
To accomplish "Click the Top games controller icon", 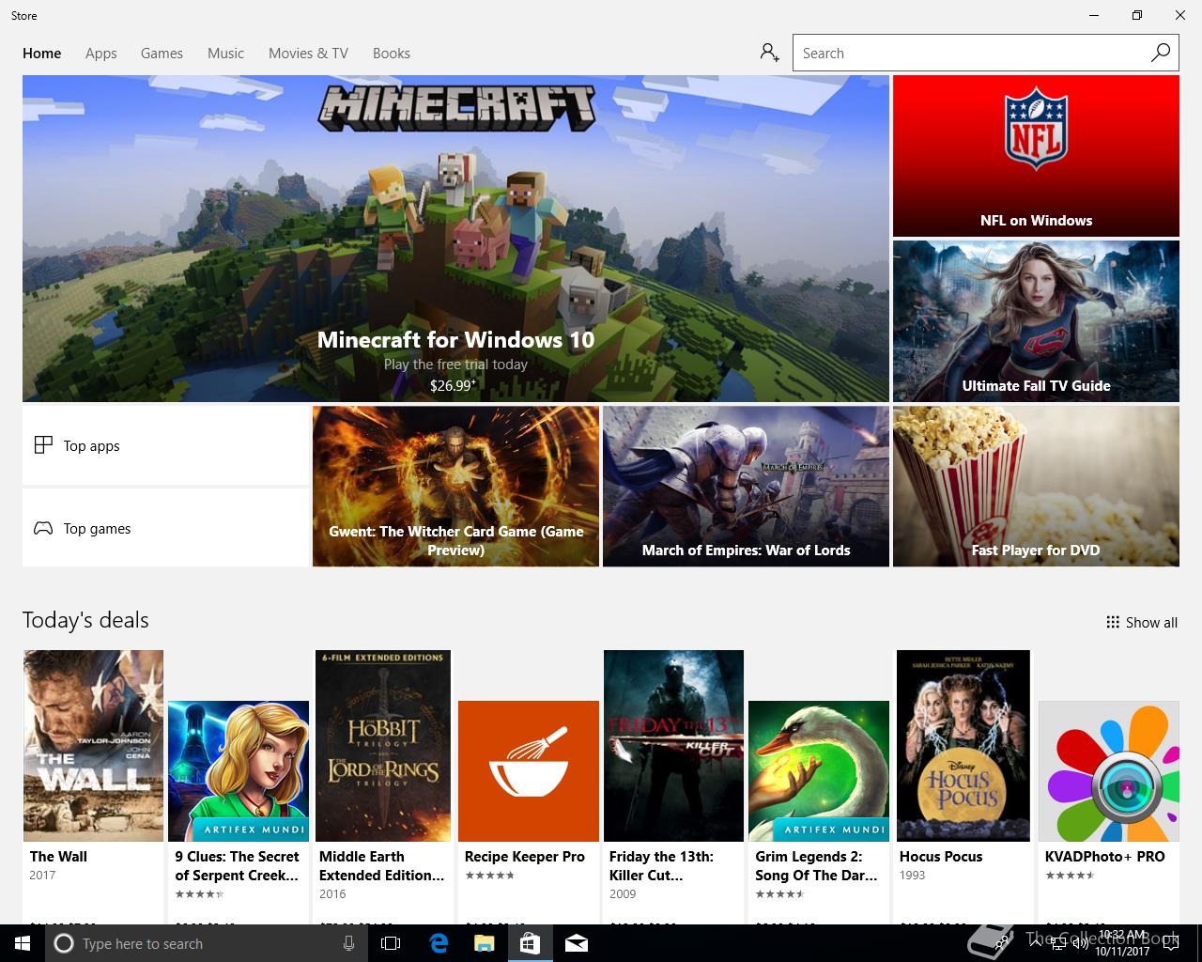I will coord(43,528).
